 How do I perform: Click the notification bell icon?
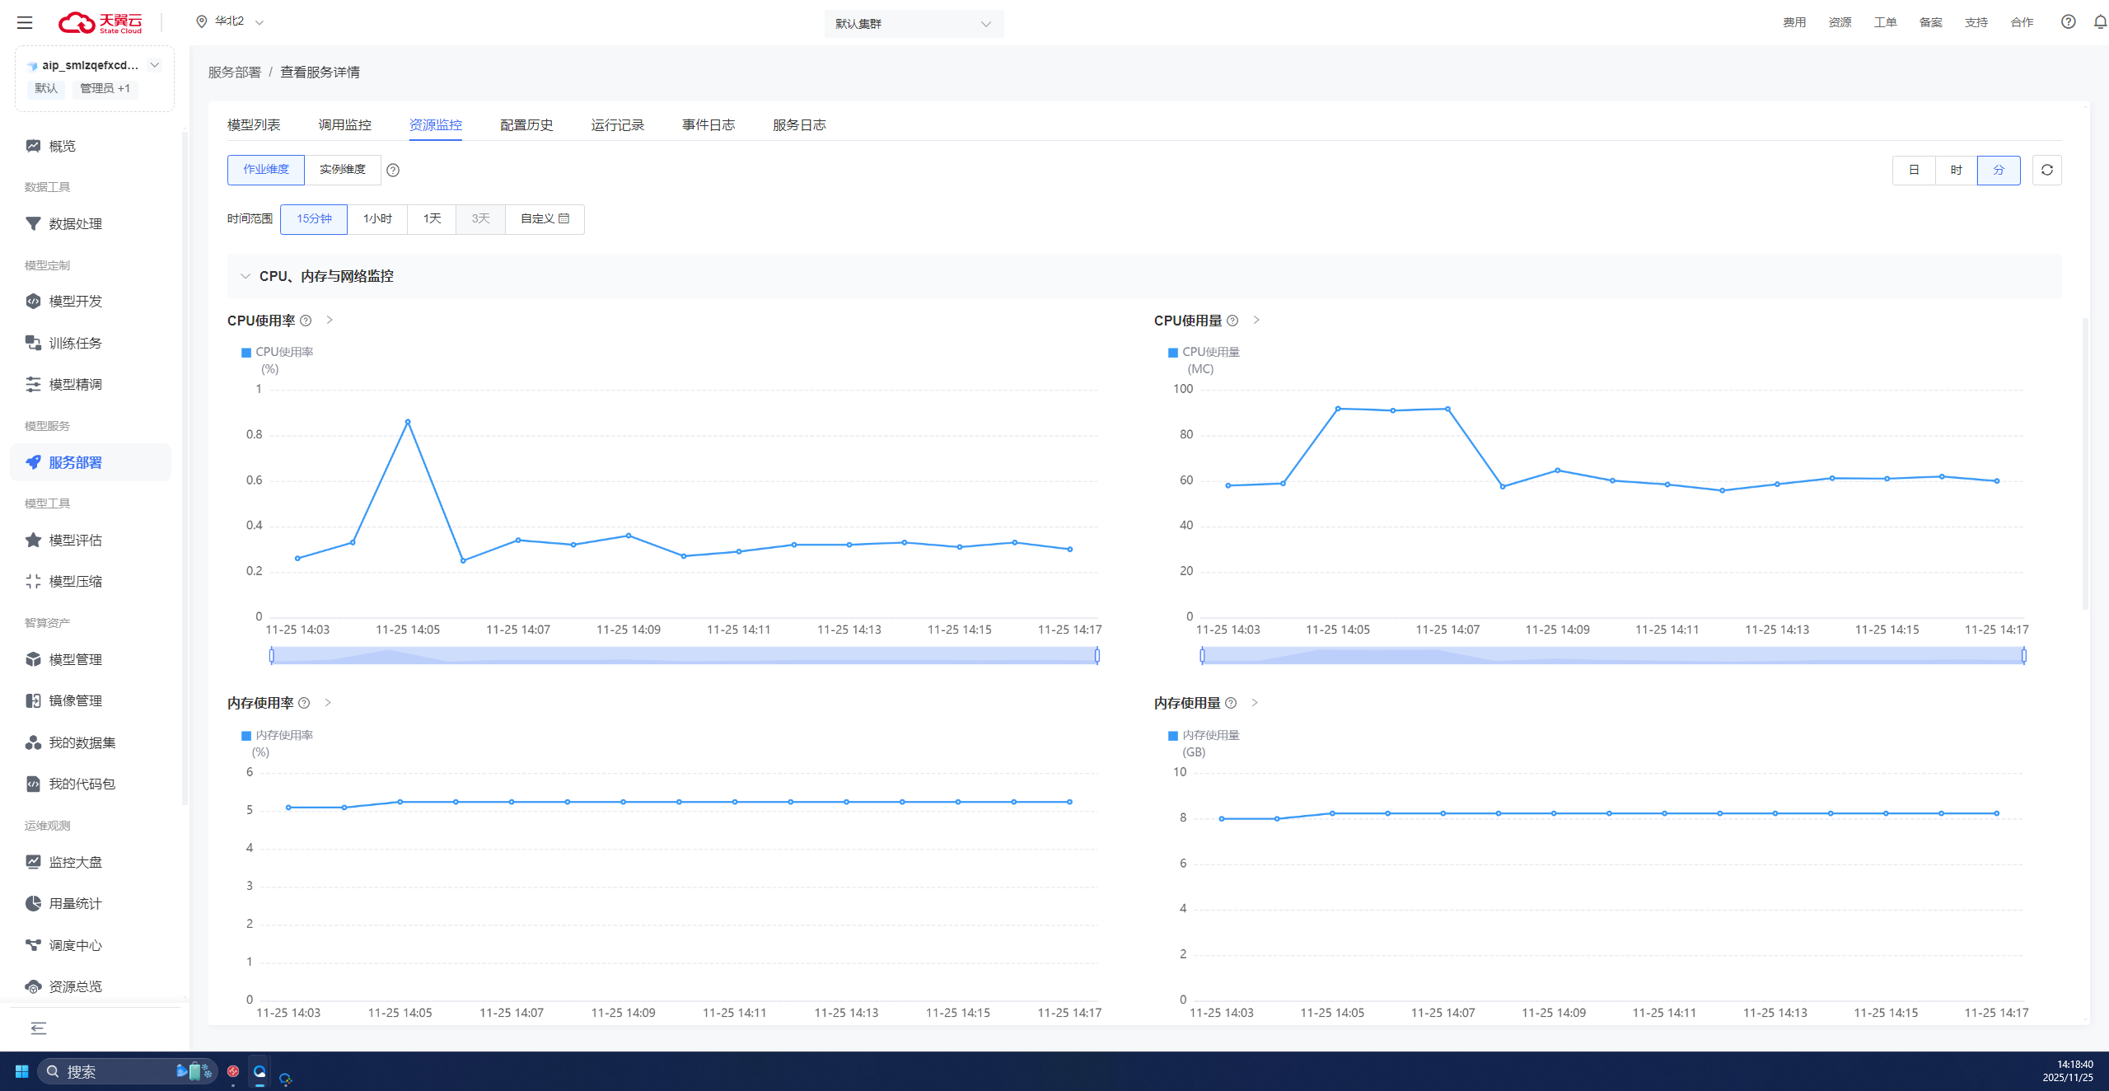coord(2100,22)
